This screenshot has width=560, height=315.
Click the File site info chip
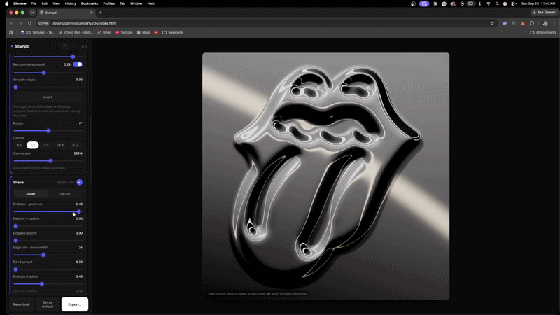click(x=44, y=23)
